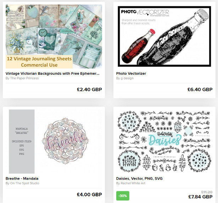
Task: Click the grey Mandala Breathe included files panel
Action: 22,141
